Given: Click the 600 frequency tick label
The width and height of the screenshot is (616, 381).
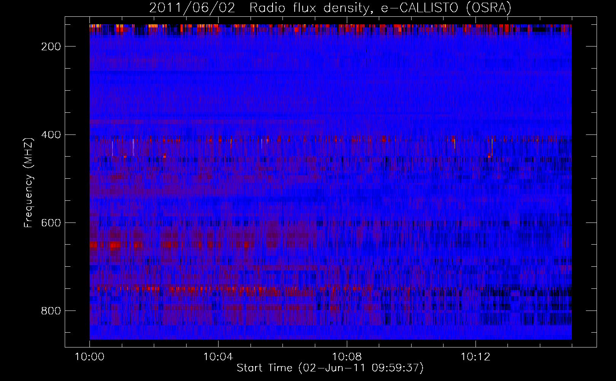Looking at the screenshot, I should pyautogui.click(x=51, y=223).
